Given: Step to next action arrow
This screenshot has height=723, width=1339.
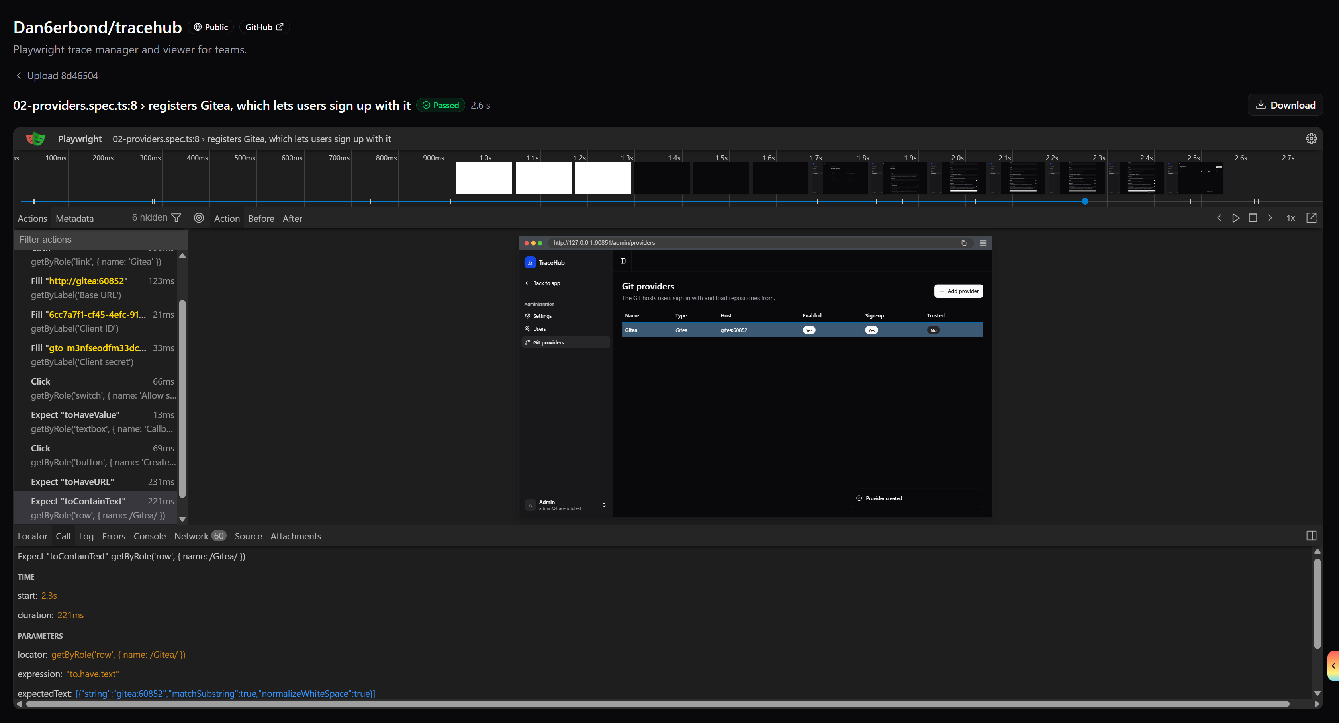Looking at the screenshot, I should click(1269, 218).
